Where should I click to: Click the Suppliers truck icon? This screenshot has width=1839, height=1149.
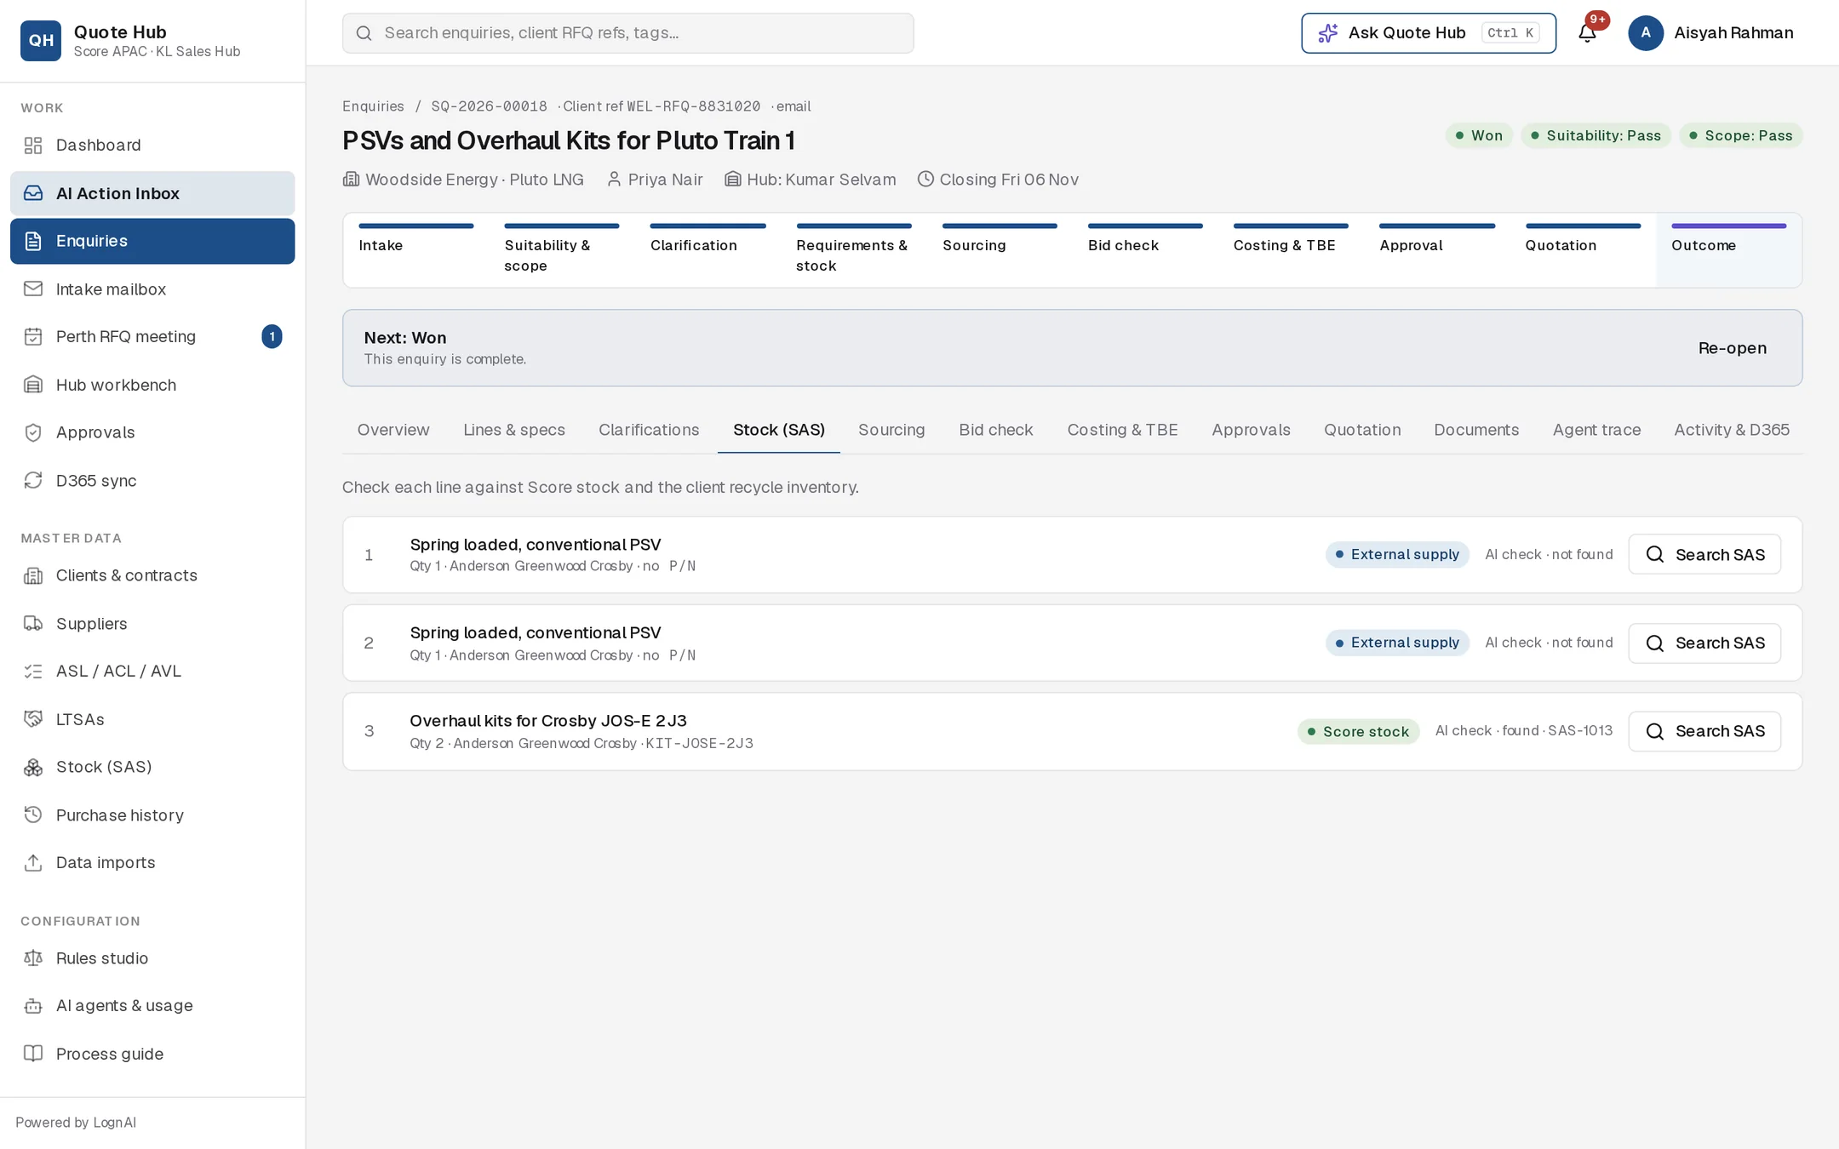[33, 624]
